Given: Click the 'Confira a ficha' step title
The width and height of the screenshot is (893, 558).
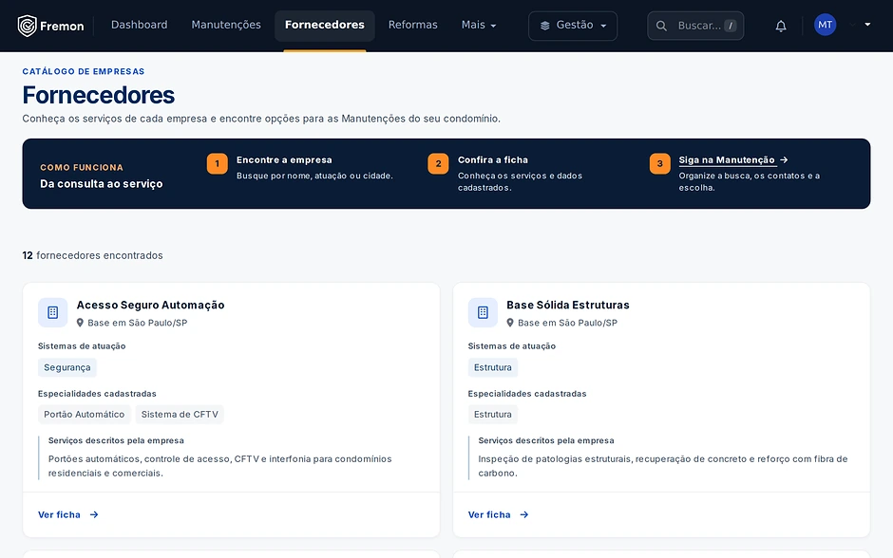Looking at the screenshot, I should pos(493,159).
